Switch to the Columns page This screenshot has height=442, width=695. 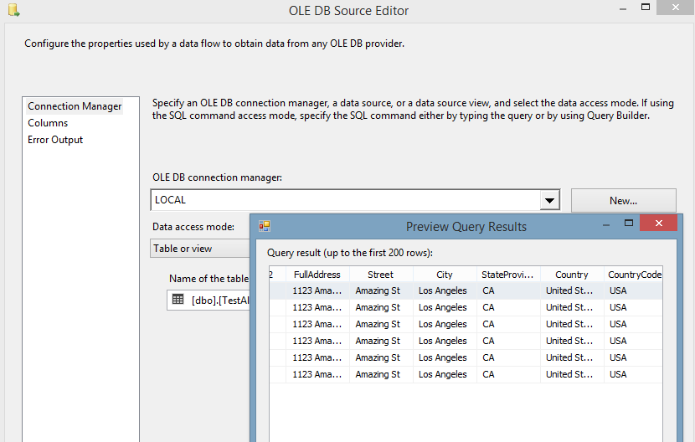tap(48, 123)
